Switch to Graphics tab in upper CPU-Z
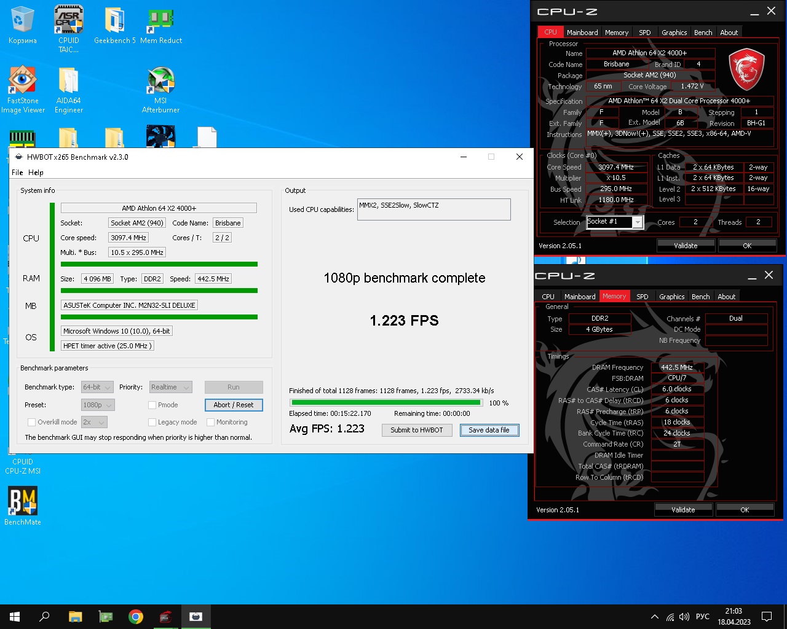 tap(674, 33)
